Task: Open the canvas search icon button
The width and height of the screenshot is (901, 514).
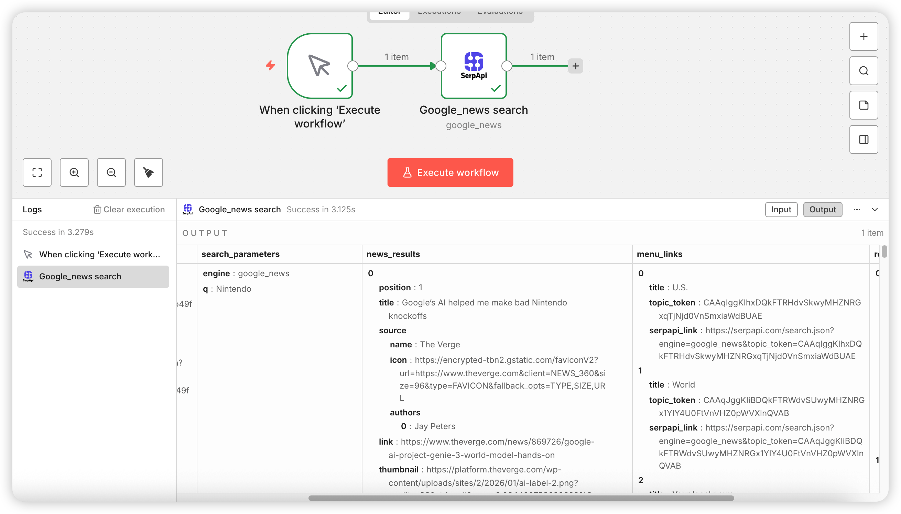Action: tap(863, 71)
